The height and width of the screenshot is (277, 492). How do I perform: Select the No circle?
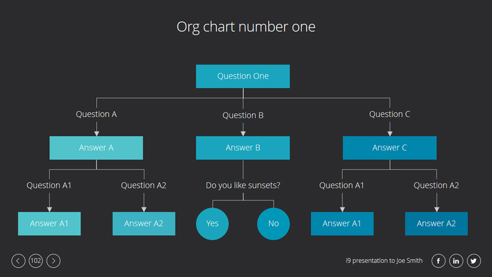click(273, 223)
